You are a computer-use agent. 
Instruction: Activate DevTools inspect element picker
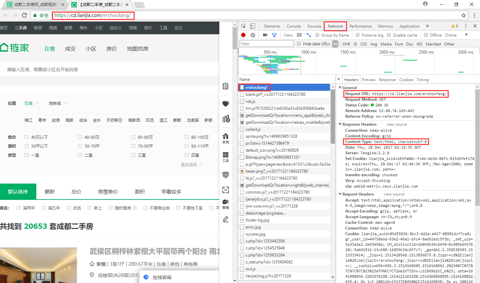coord(244,26)
